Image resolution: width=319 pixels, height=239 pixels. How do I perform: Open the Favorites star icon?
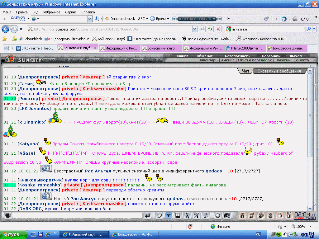[4, 39]
